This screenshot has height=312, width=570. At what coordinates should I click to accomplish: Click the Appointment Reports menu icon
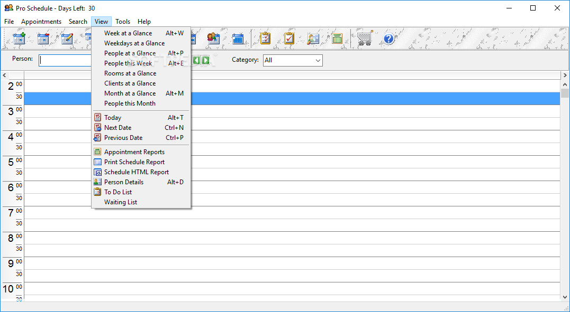pos(97,152)
